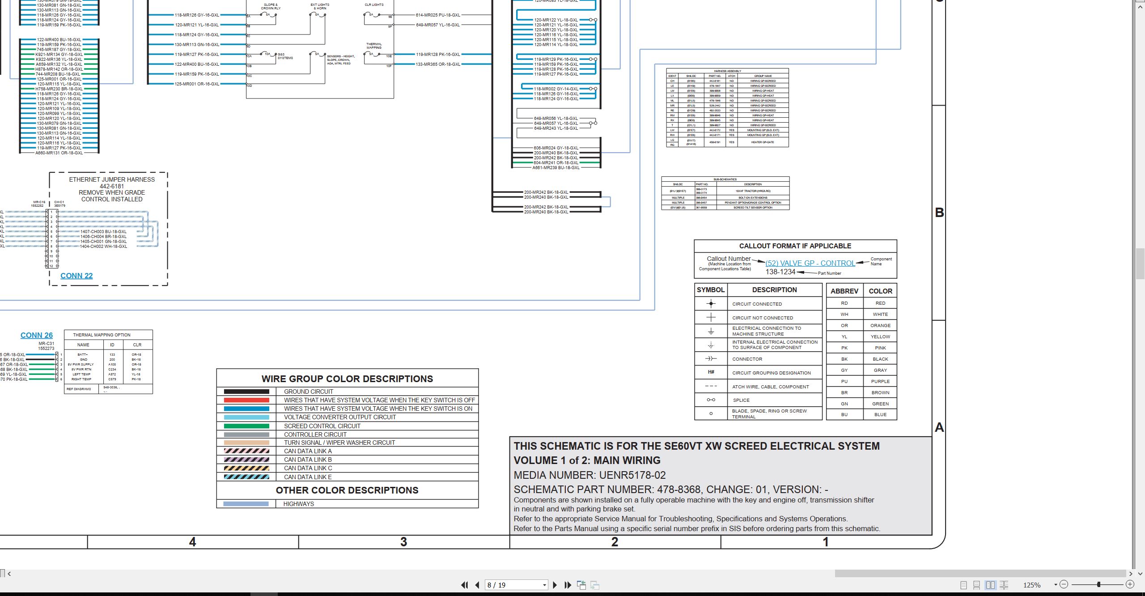Open the page number dropdown
1145x596 pixels.
pyautogui.click(x=544, y=585)
